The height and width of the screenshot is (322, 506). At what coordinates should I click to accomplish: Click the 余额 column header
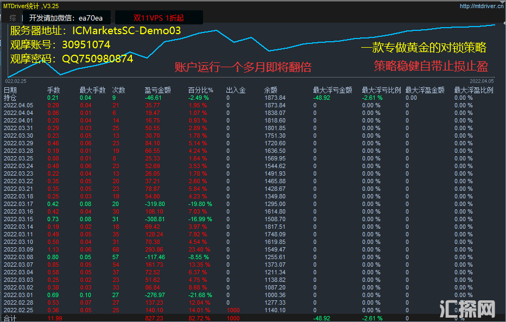pos(271,90)
